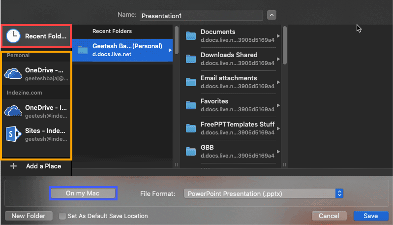This screenshot has width=393, height=225.
Task: Click the Documents folder icon
Action: click(190, 35)
